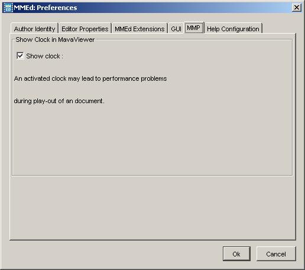The width and height of the screenshot is (305, 270).
Task: Select the MMEd Extensions tab
Action: (139, 29)
